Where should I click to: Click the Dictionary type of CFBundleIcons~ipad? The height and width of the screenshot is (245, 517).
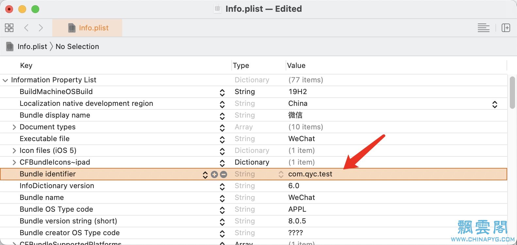click(x=252, y=162)
